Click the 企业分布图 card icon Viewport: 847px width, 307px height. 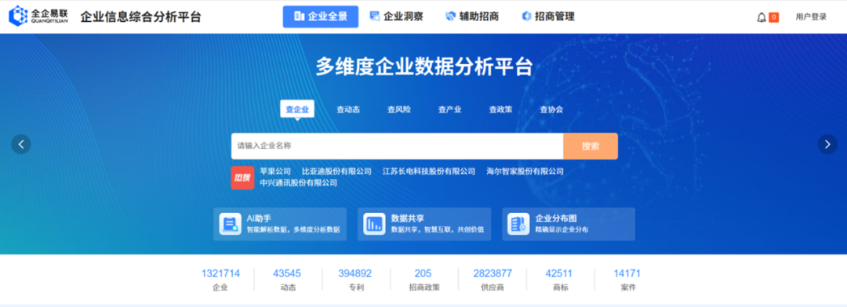(x=518, y=224)
